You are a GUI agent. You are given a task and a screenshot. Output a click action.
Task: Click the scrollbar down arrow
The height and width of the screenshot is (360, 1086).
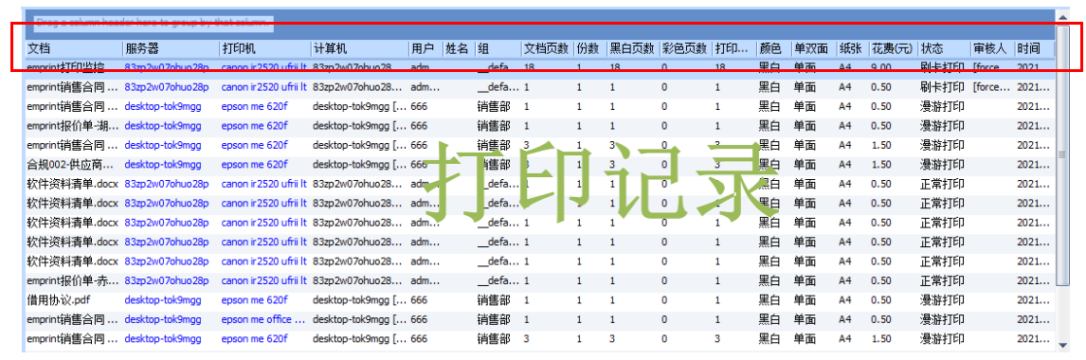[x=1062, y=344]
